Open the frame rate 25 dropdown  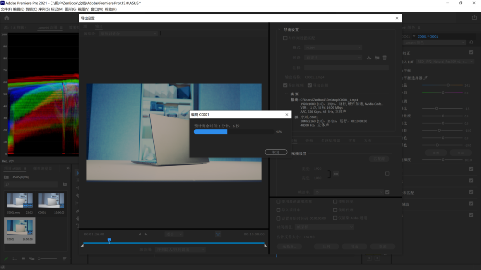pyautogui.click(x=348, y=192)
